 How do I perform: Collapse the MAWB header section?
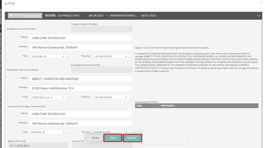click(258, 16)
